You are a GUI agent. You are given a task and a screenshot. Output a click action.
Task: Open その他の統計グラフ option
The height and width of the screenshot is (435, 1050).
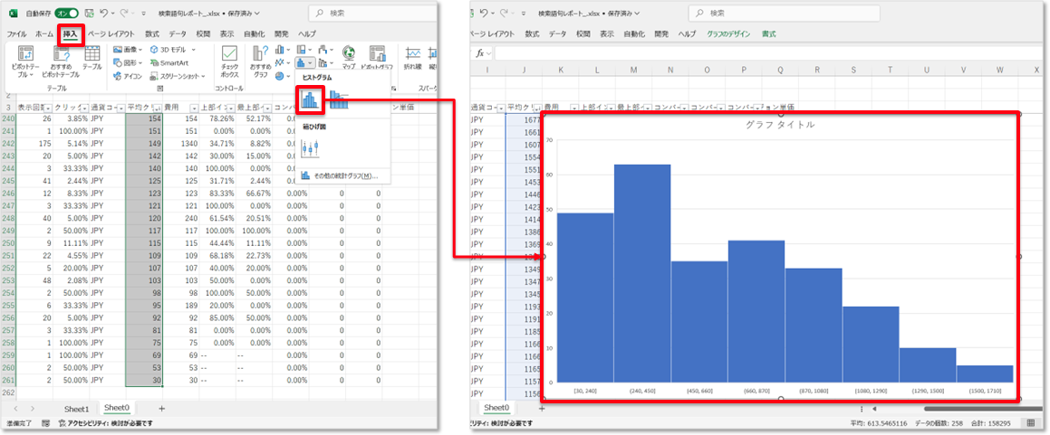[339, 175]
